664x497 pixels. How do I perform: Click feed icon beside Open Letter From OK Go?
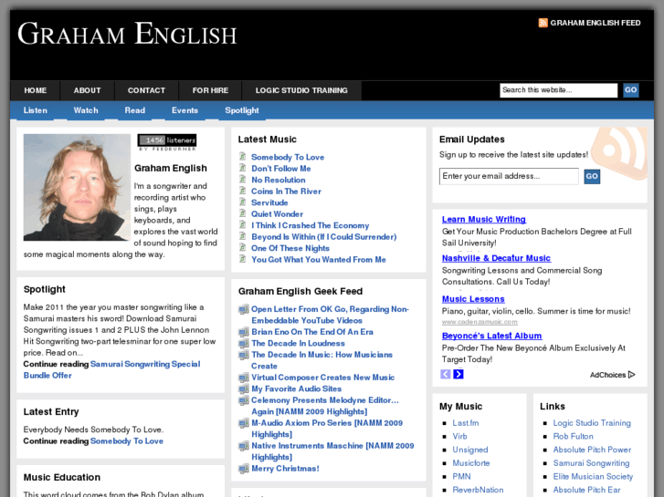(x=244, y=310)
